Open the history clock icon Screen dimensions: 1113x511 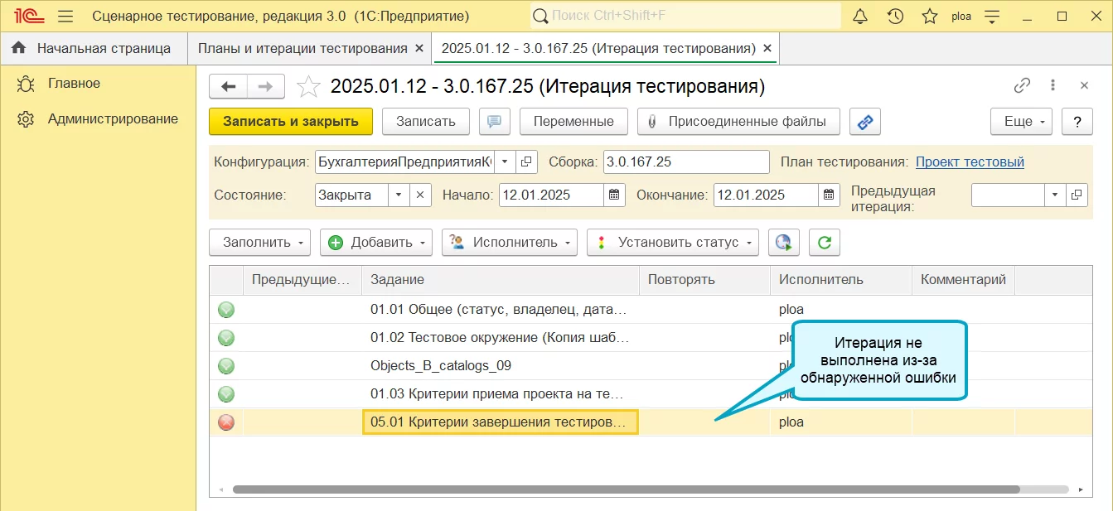tap(895, 16)
